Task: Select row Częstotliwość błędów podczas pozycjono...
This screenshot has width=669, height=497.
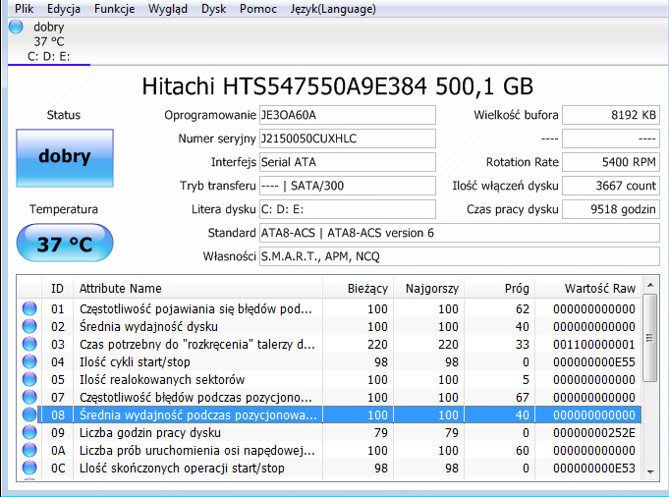Action: [329, 397]
